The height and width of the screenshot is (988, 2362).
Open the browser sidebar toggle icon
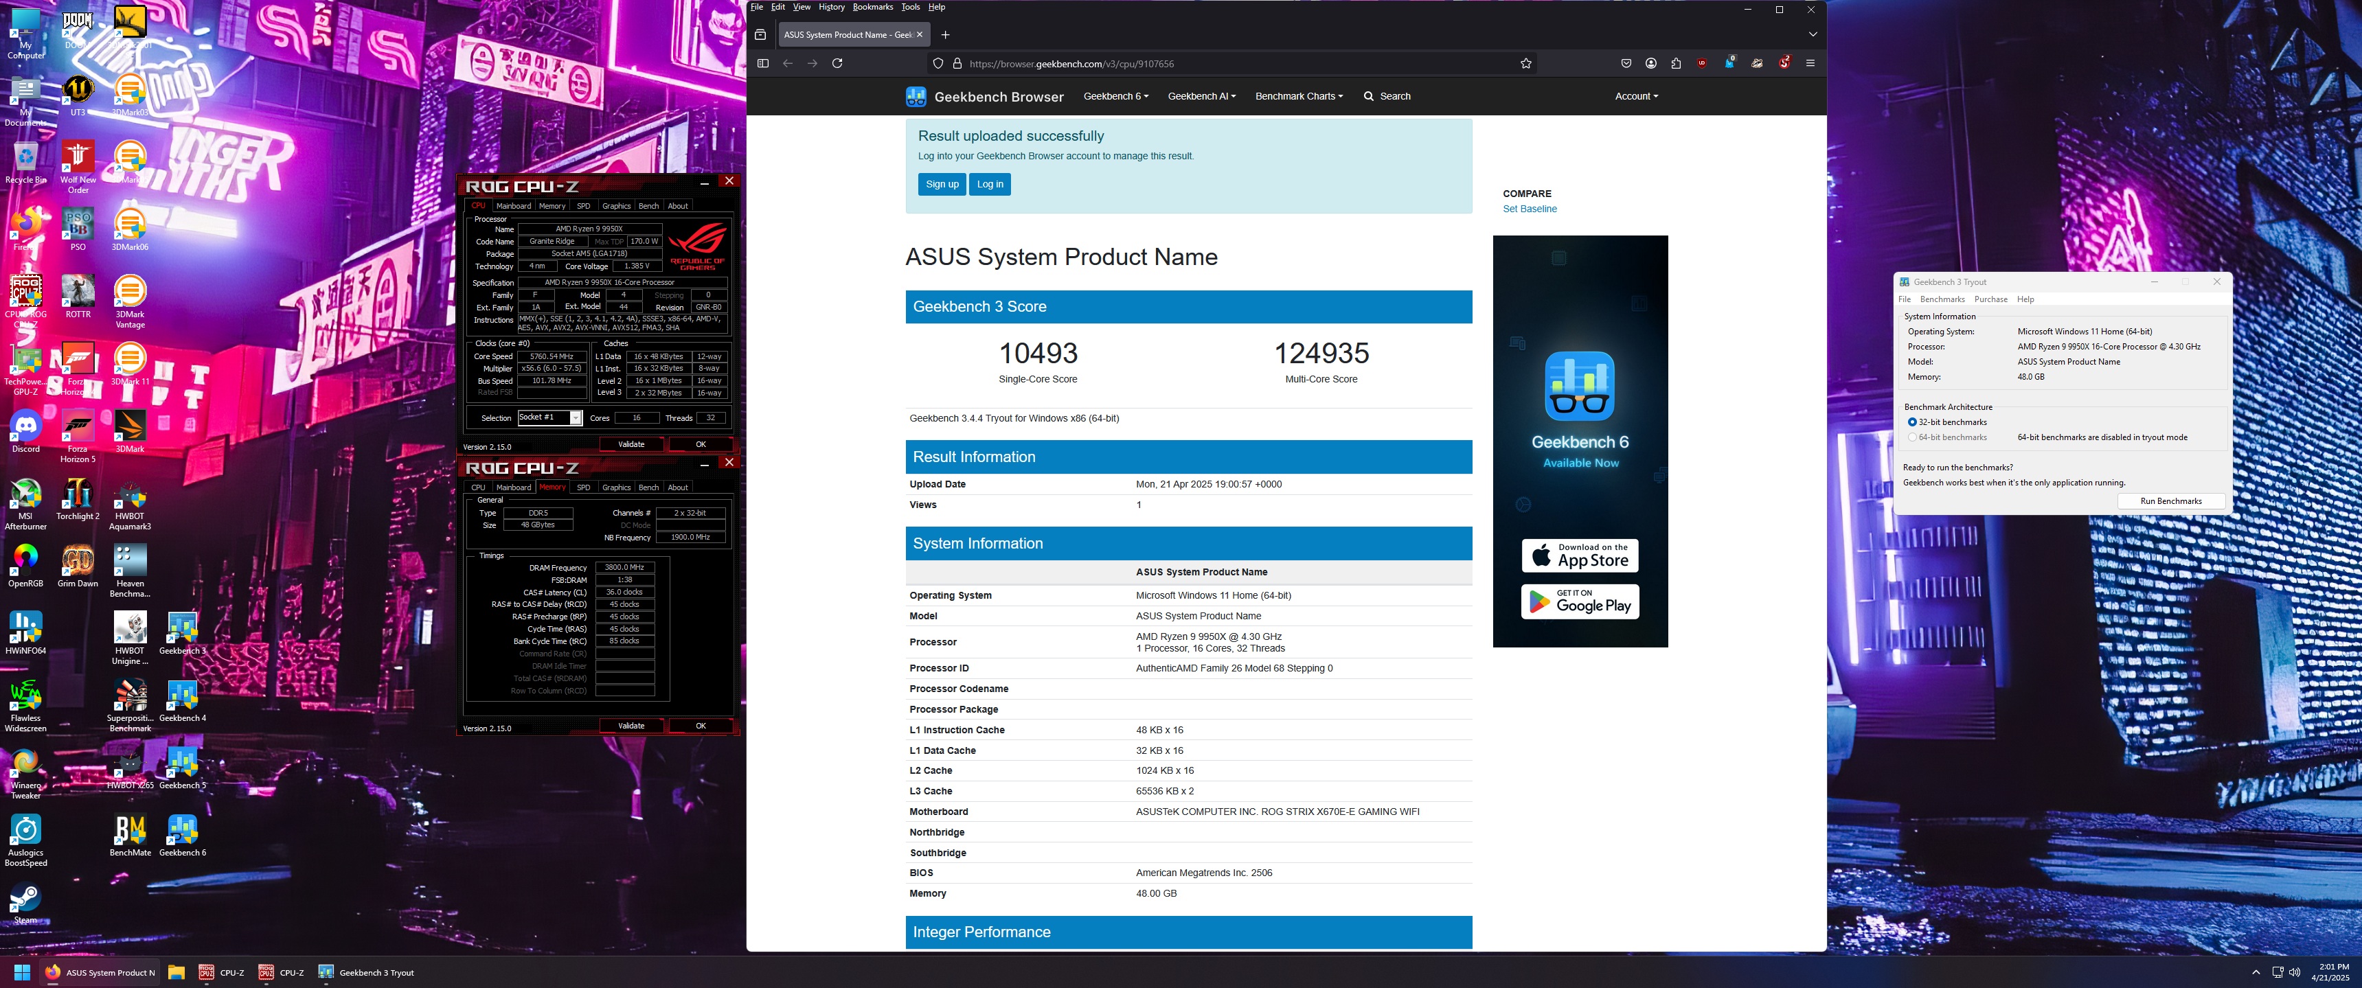(x=762, y=63)
